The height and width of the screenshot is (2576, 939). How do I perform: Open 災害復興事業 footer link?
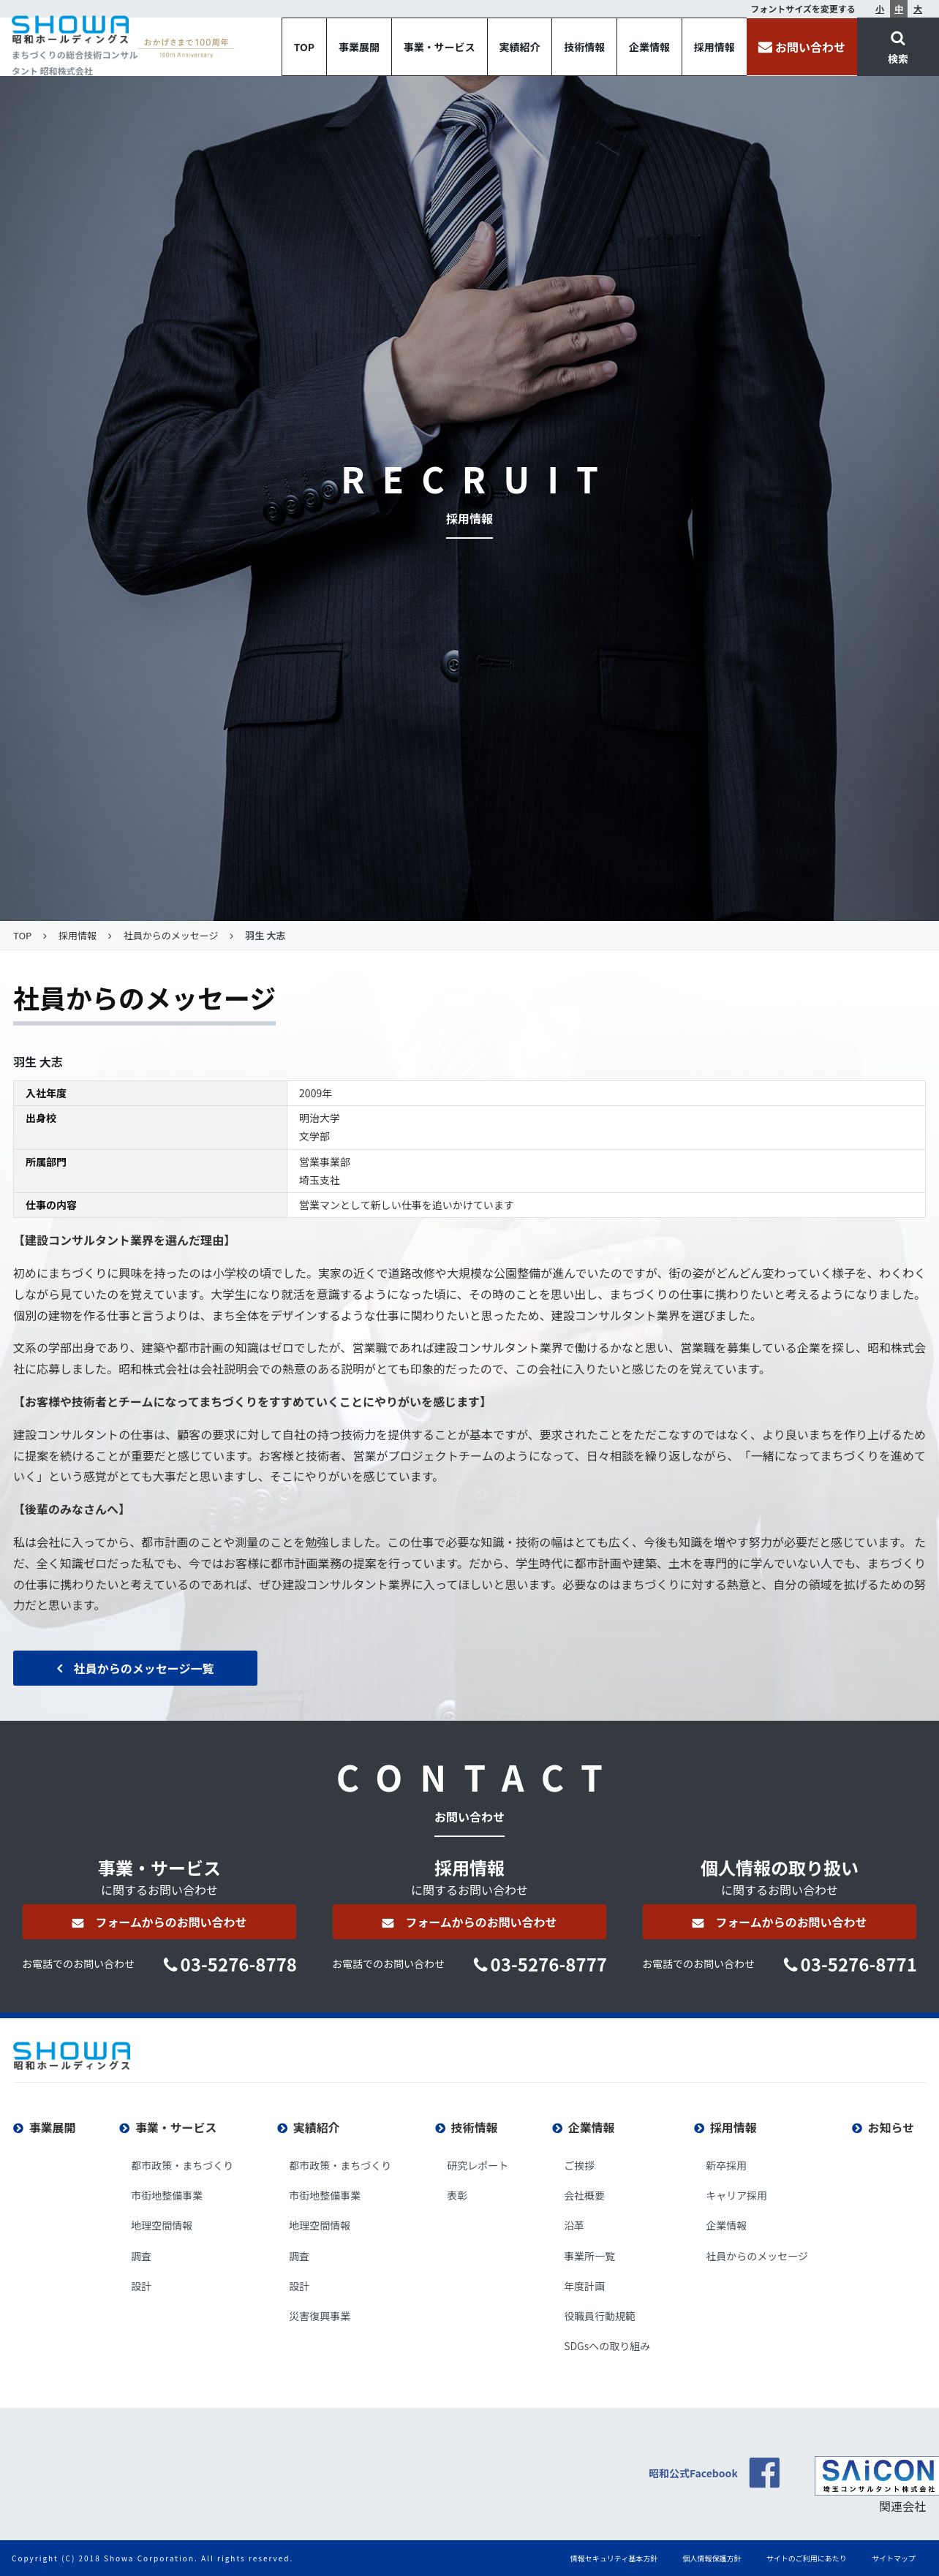(x=319, y=2317)
